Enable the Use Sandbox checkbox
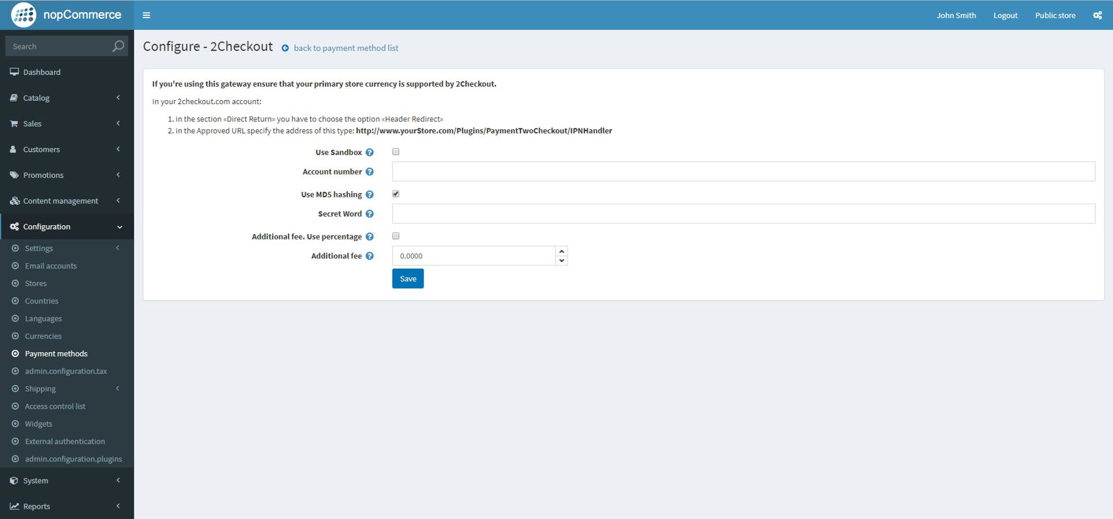The image size is (1113, 519). pos(396,151)
